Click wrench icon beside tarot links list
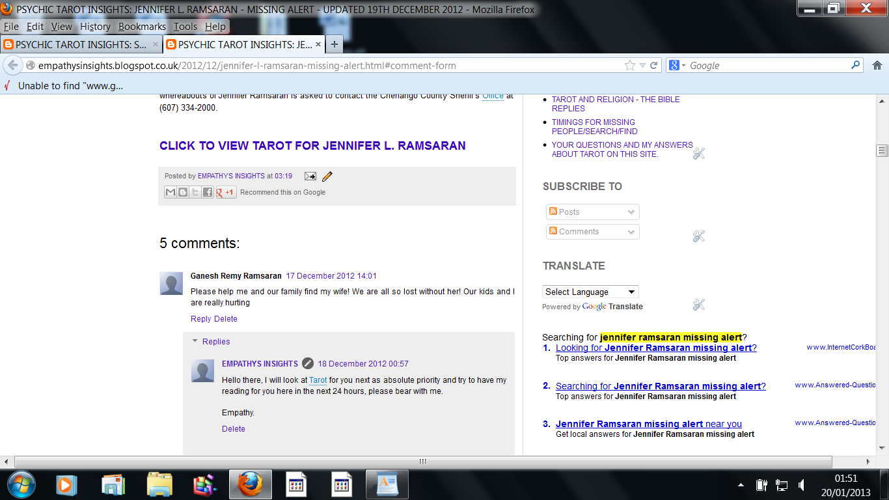Screen dimensions: 889x500 [x=699, y=154]
